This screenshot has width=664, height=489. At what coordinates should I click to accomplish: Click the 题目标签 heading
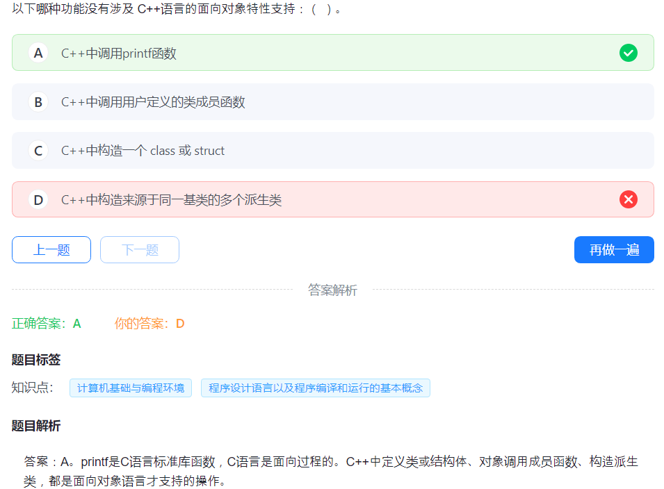[36, 360]
